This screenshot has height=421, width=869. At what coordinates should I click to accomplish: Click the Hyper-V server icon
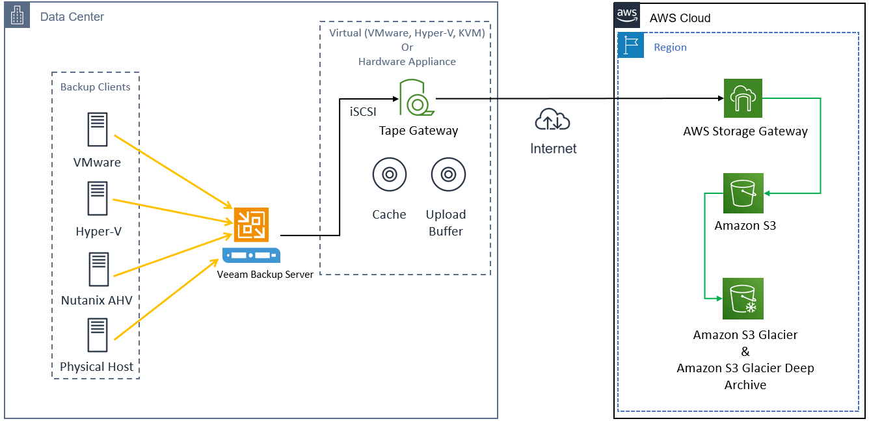coord(98,198)
